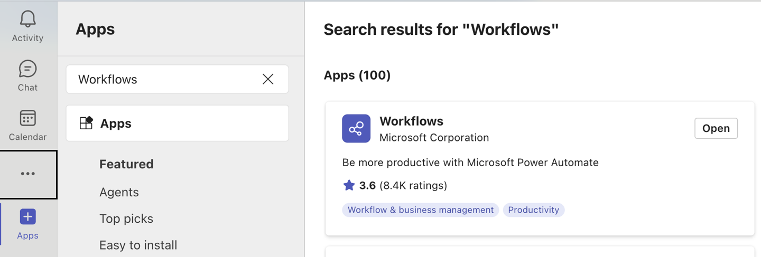Open the Top picks category

pyautogui.click(x=126, y=218)
